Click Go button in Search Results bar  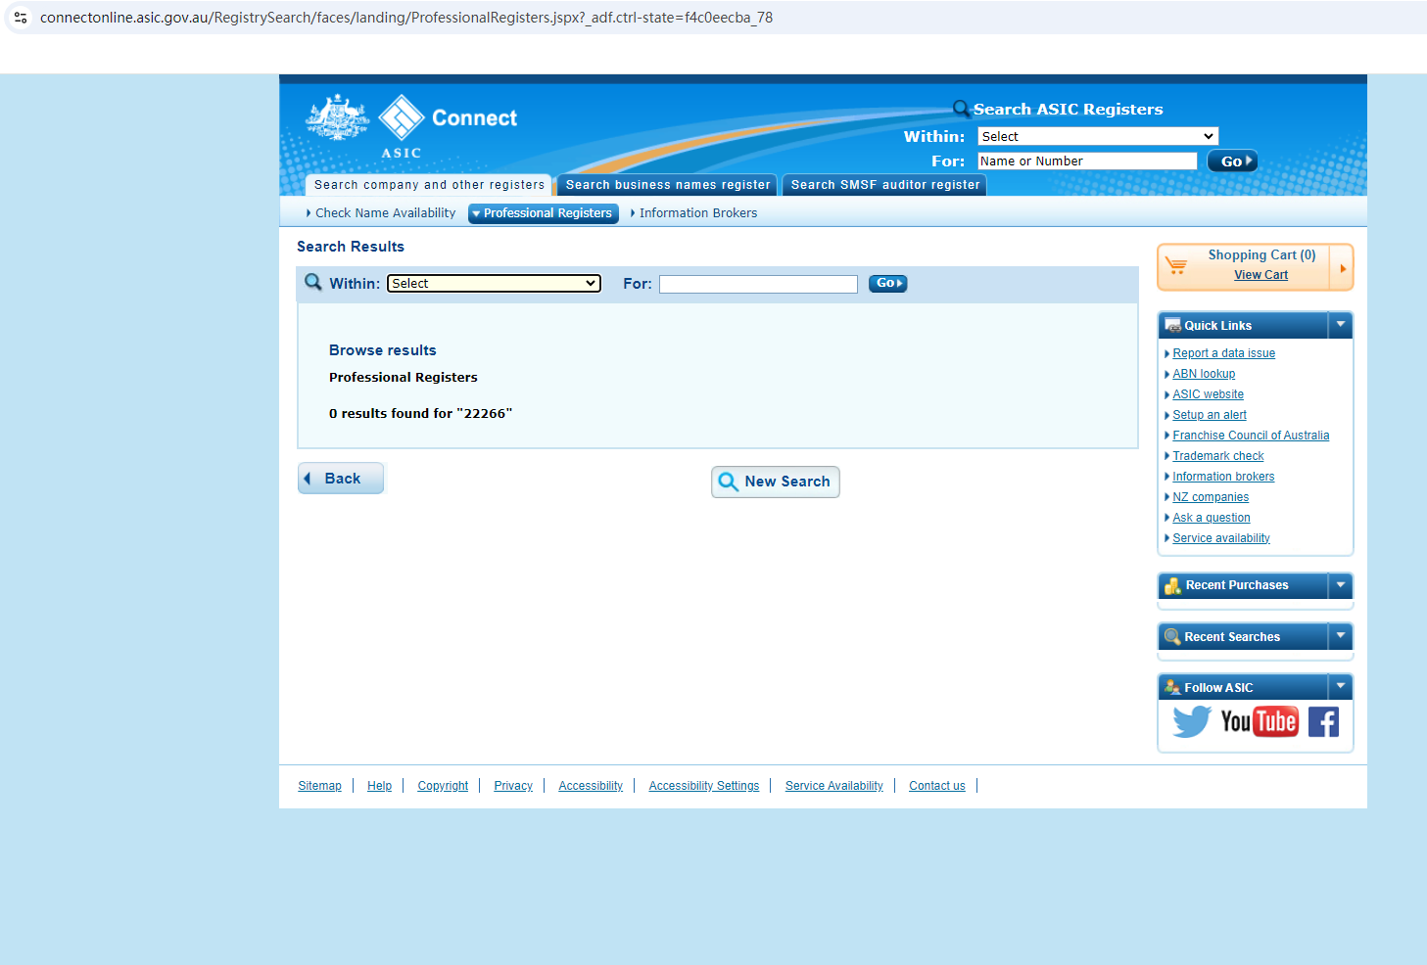[888, 284]
